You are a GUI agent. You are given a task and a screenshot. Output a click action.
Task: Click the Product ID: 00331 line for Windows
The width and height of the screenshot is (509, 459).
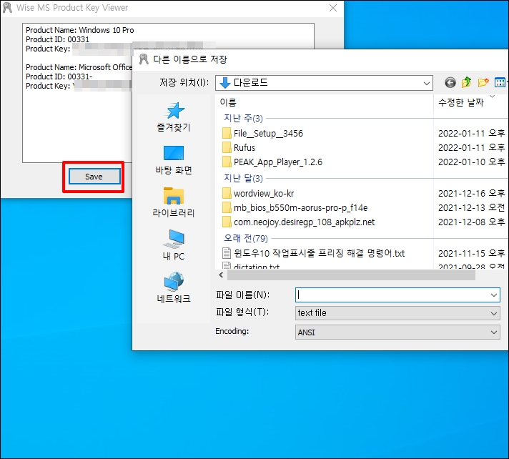pos(57,39)
